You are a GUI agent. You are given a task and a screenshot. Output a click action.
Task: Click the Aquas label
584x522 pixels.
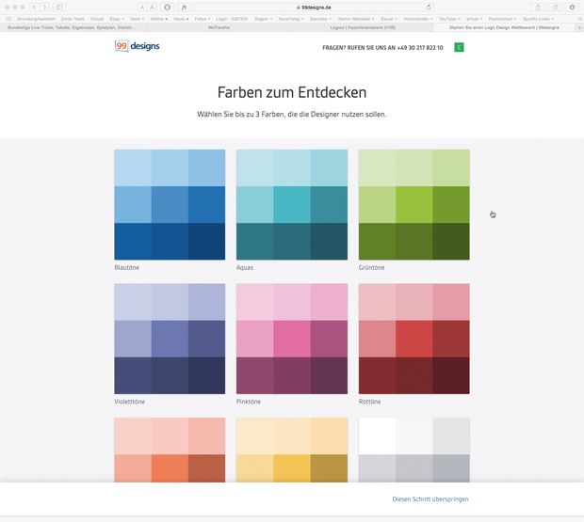point(245,267)
